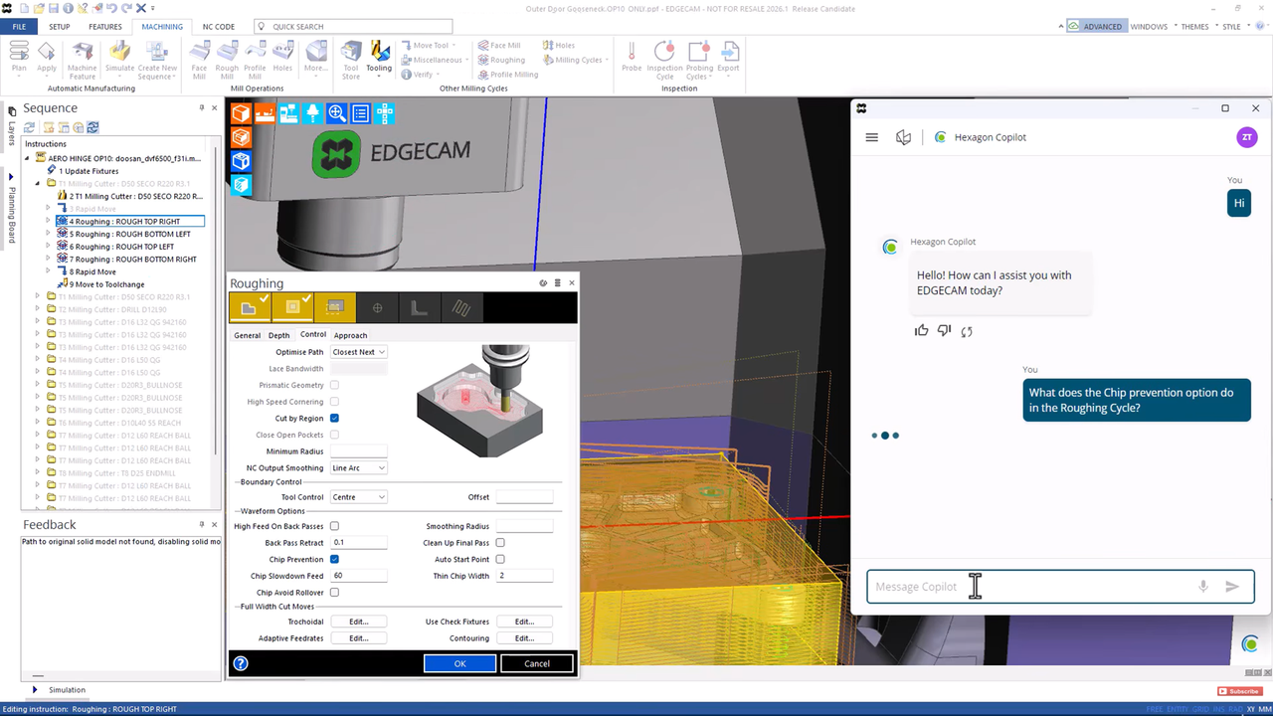Click the Chip Slowdown Feed input field
Screen dimensions: 1273x716
point(358,576)
